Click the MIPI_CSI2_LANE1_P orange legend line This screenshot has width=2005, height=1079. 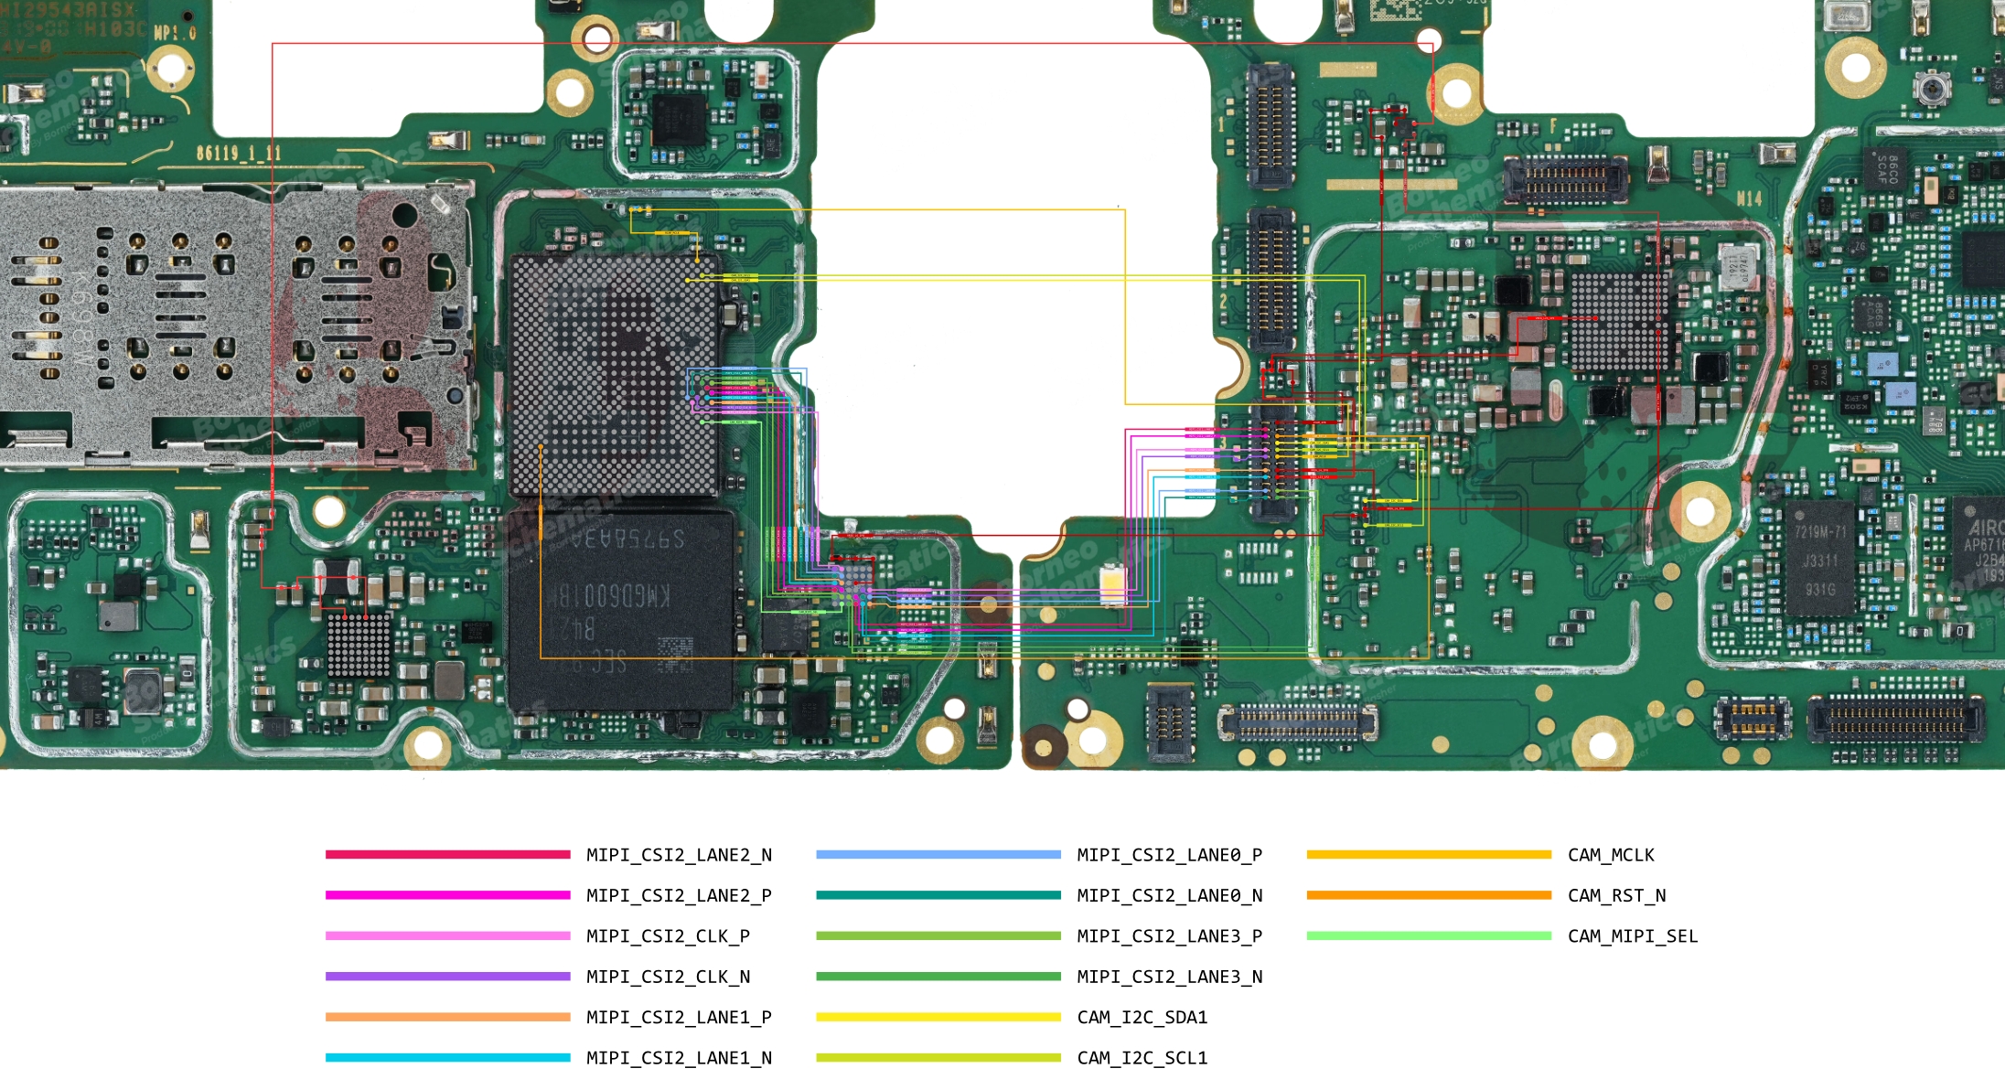tap(447, 1017)
